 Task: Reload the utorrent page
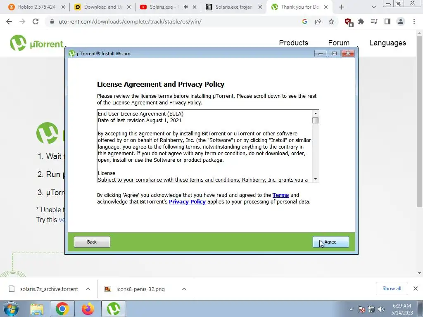(36, 21)
